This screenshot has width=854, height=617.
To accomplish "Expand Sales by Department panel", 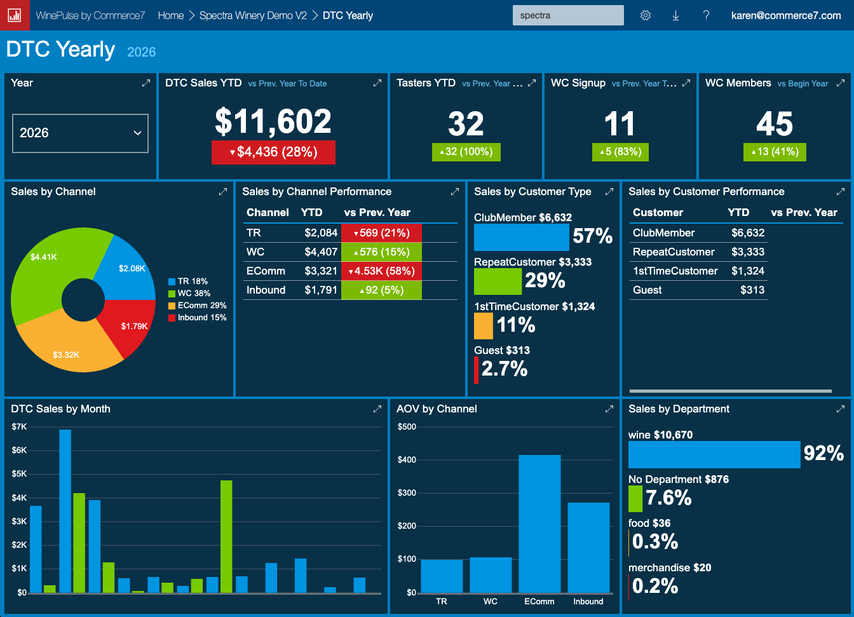I will point(841,409).
